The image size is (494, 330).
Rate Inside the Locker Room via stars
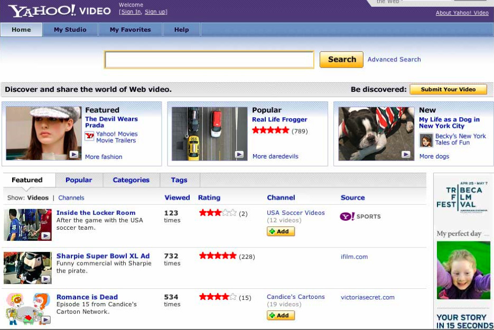pos(218,213)
